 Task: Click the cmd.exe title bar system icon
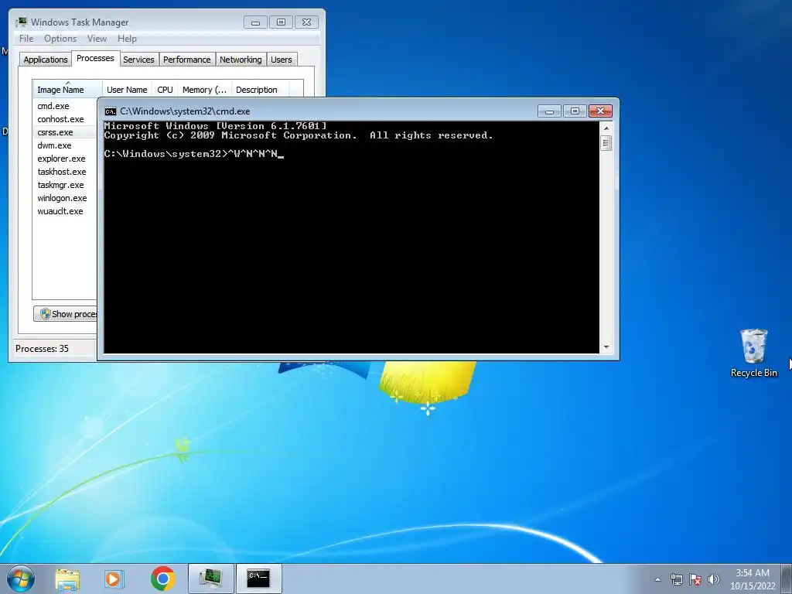pyautogui.click(x=110, y=111)
